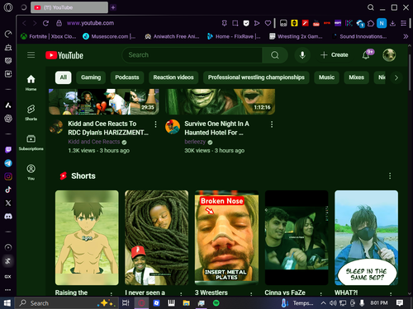Open Home - FlixRave bookmark
Image resolution: width=413 pixels, height=309 pixels.
[234, 36]
